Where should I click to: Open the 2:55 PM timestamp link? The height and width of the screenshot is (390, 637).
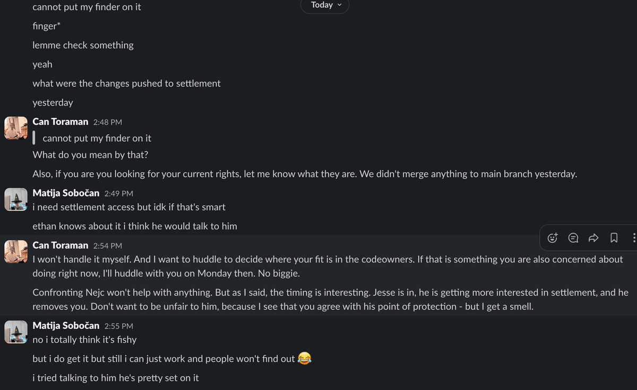pyautogui.click(x=119, y=326)
